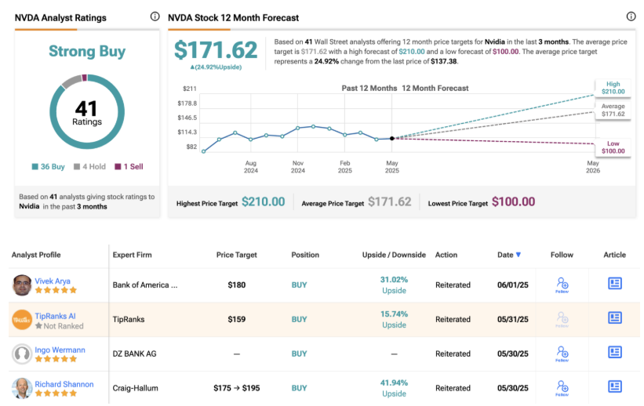
Task: Click the High $210.00 forecast label
Action: [x=613, y=88]
